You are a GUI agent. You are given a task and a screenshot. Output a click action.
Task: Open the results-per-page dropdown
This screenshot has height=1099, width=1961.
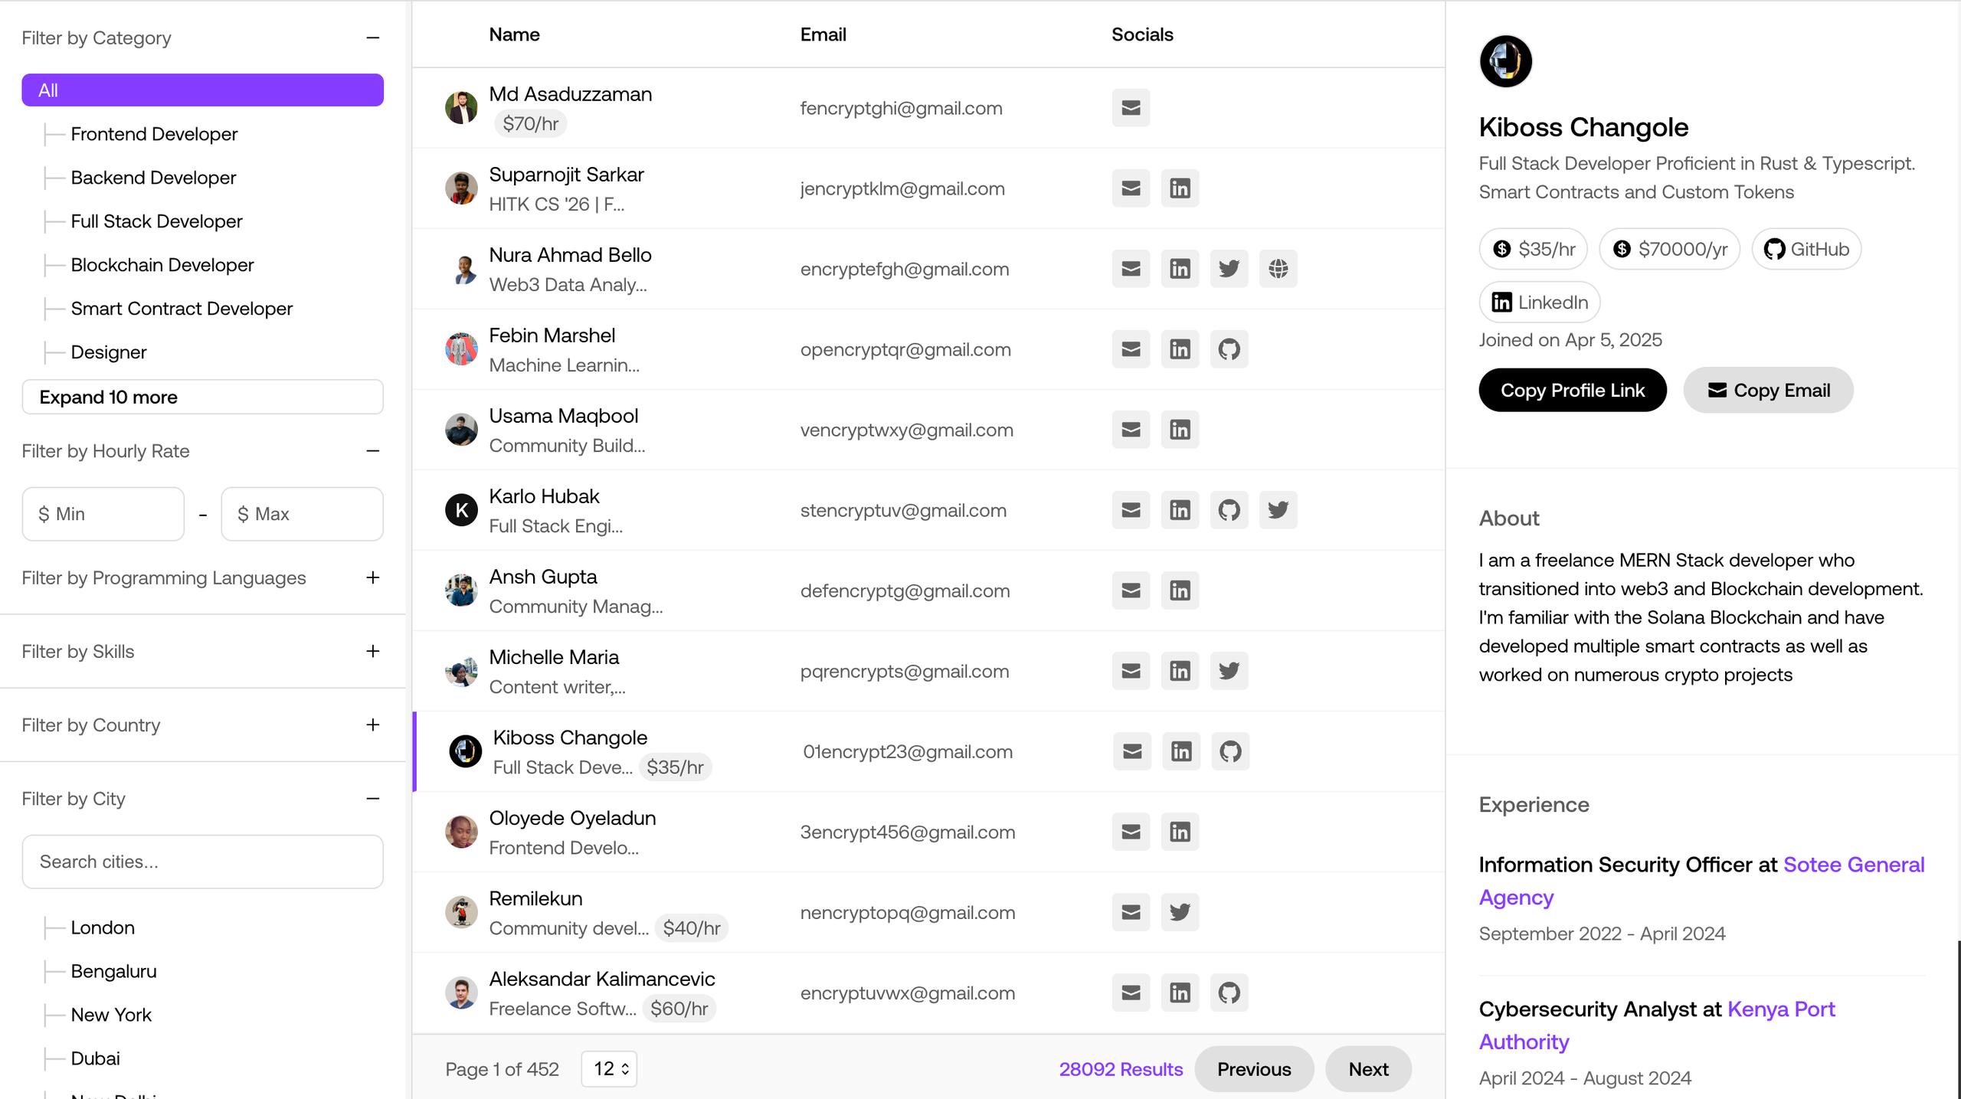tap(609, 1068)
